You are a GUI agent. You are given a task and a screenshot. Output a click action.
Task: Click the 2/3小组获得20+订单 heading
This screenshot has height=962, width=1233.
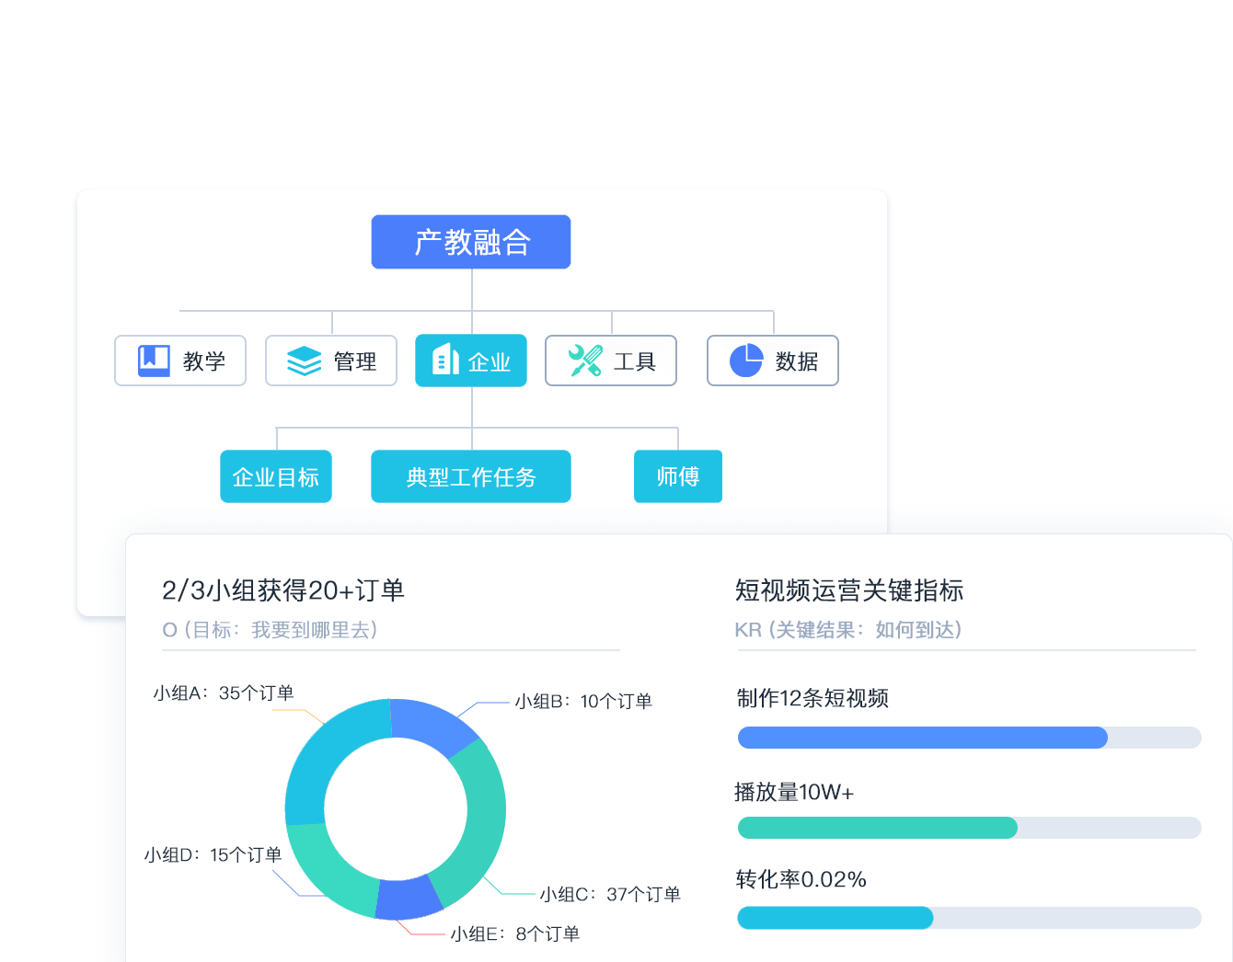coord(283,590)
